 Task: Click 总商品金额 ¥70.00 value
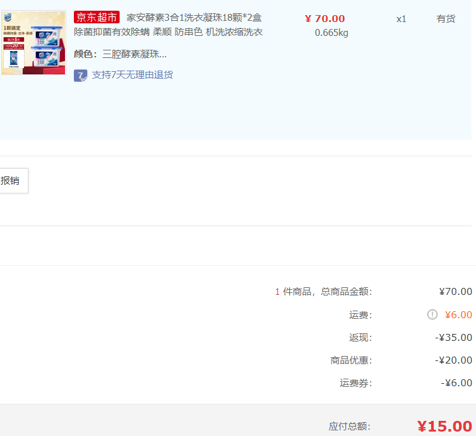coord(455,292)
